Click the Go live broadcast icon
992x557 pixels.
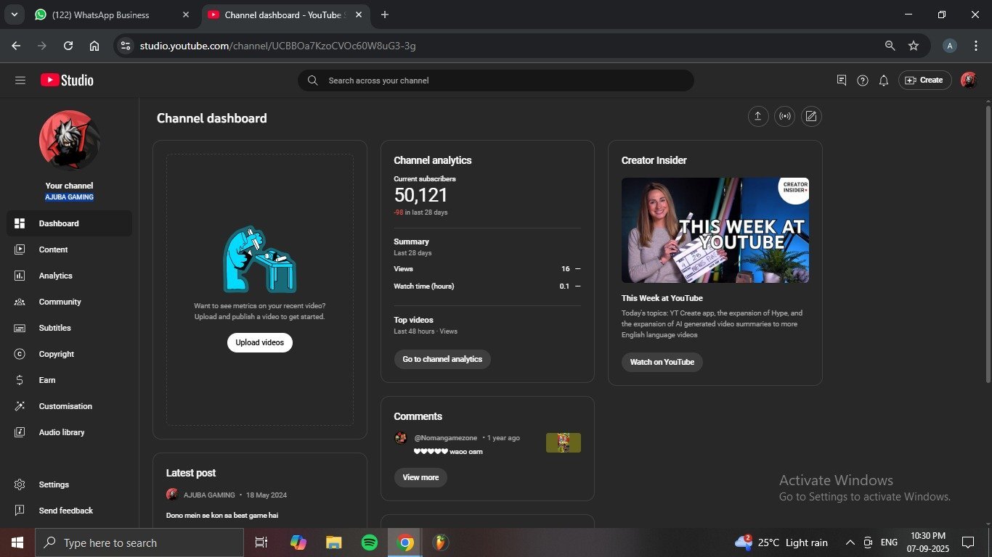(x=784, y=117)
